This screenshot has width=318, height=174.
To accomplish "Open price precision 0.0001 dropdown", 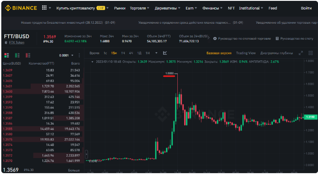I will click(x=66, y=56).
